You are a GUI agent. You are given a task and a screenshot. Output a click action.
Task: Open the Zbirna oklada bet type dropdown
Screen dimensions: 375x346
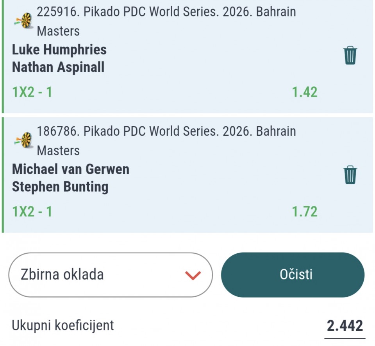click(111, 275)
